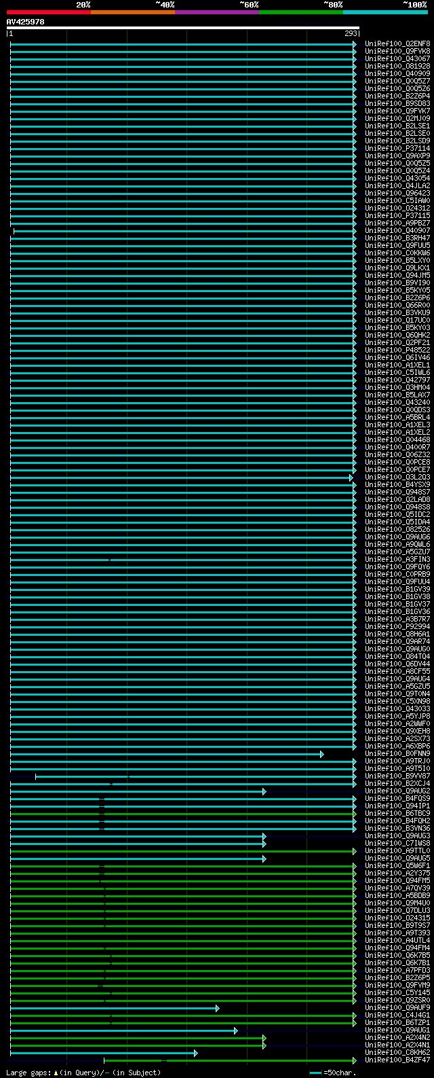This screenshot has height=1078, width=434.
Task: Select hit label UniRef100_Q9AXP9
Action: point(397,156)
